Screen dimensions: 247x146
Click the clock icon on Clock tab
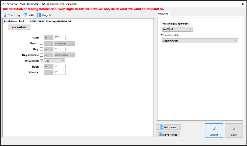click(x=25, y=15)
